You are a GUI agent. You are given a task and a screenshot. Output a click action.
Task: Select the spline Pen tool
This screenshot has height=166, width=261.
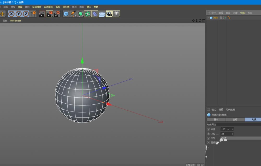point(73,14)
